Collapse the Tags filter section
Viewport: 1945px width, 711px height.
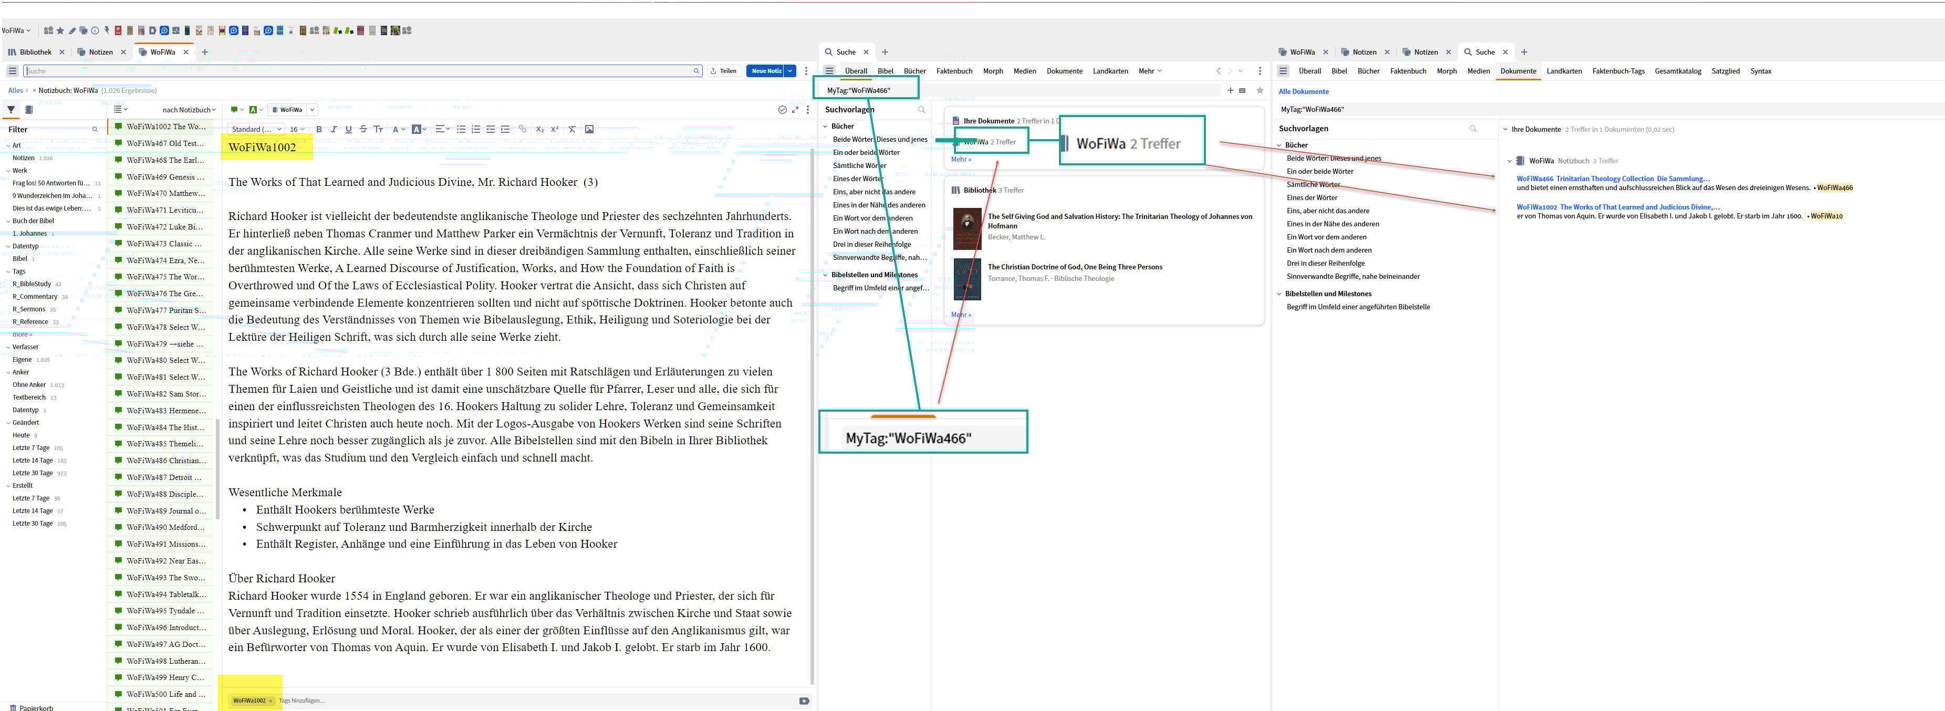(8, 271)
